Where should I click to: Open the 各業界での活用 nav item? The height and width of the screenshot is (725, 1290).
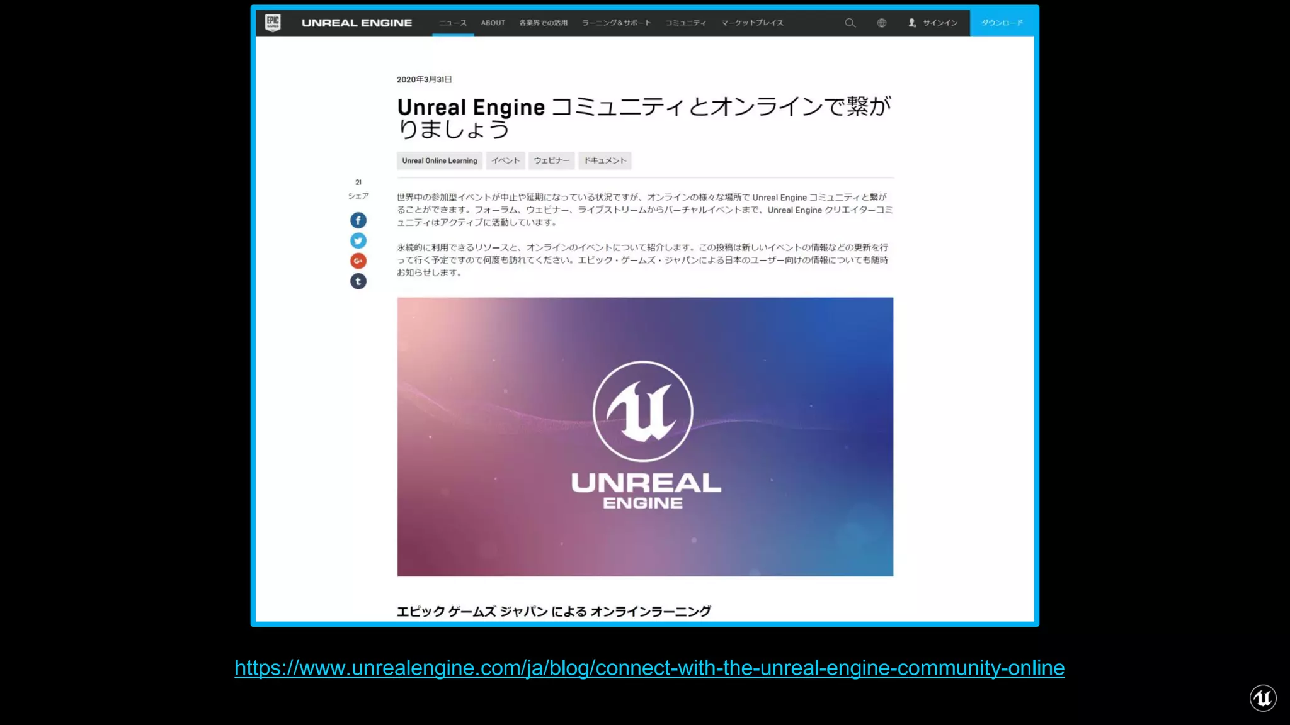pyautogui.click(x=544, y=23)
